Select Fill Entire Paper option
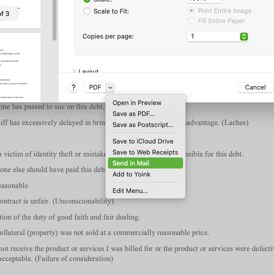The width and height of the screenshot is (274, 275). click(191, 20)
